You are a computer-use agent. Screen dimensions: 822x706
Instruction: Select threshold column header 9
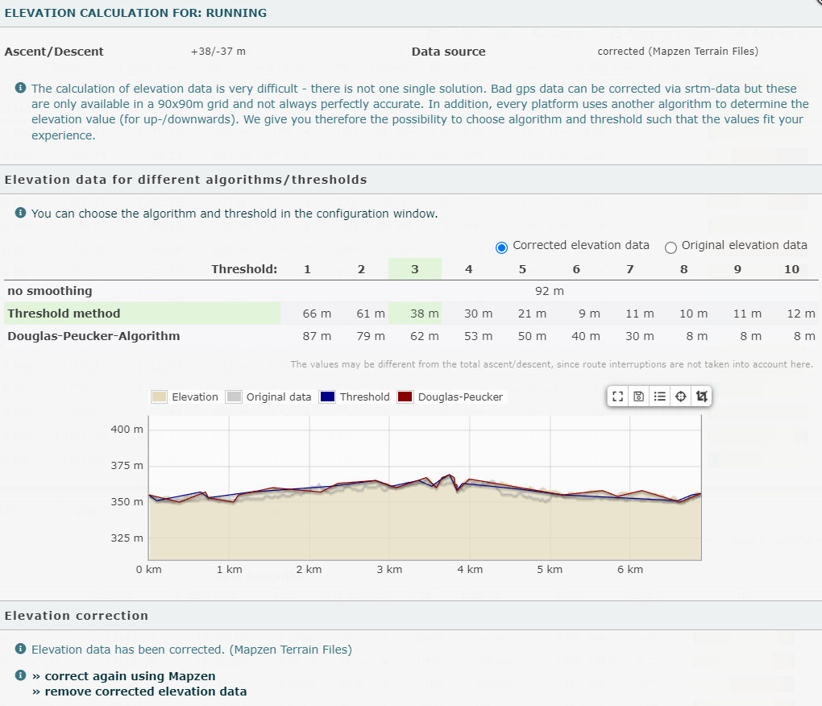coord(737,269)
